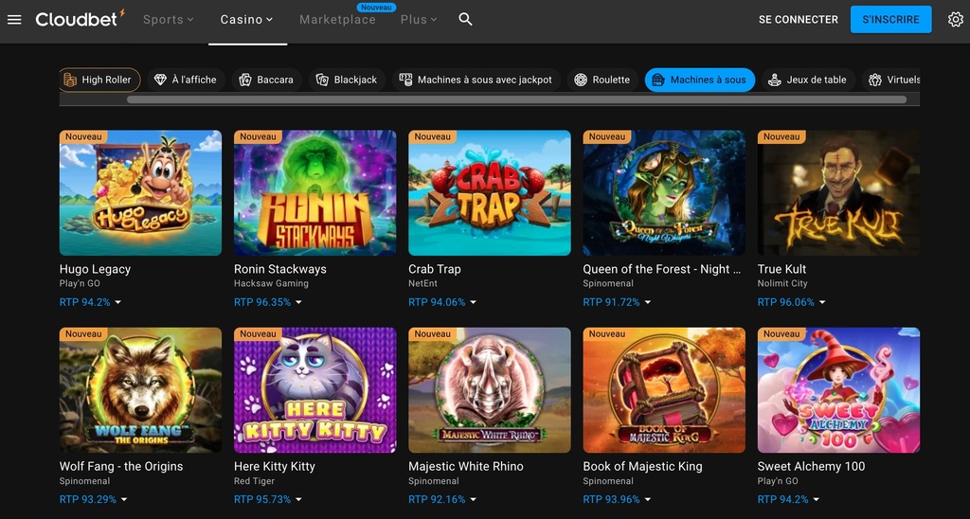Open the Here Kitty Kitty thumbnail
Image resolution: width=970 pixels, height=519 pixels.
click(314, 390)
